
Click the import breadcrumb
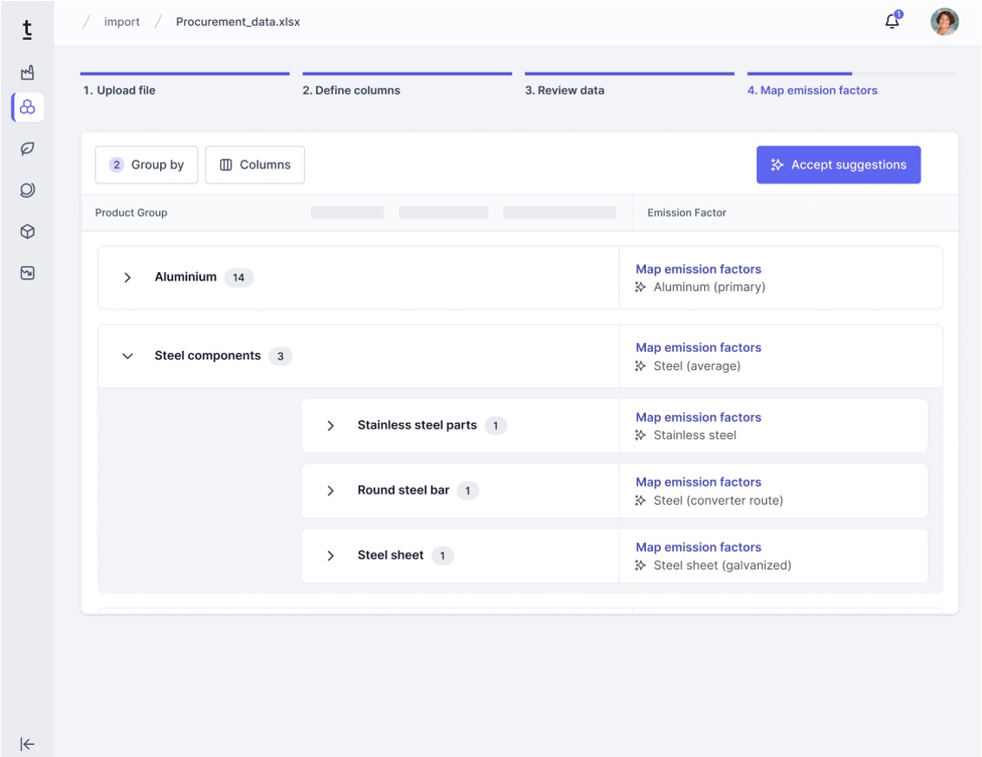[121, 22]
